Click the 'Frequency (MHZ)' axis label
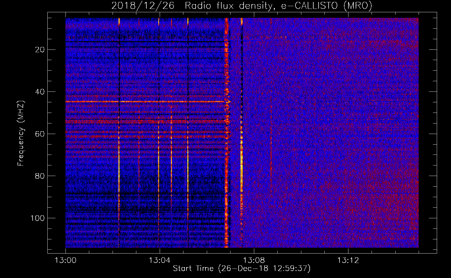Viewport: 451px width, 278px height. tap(21, 133)
